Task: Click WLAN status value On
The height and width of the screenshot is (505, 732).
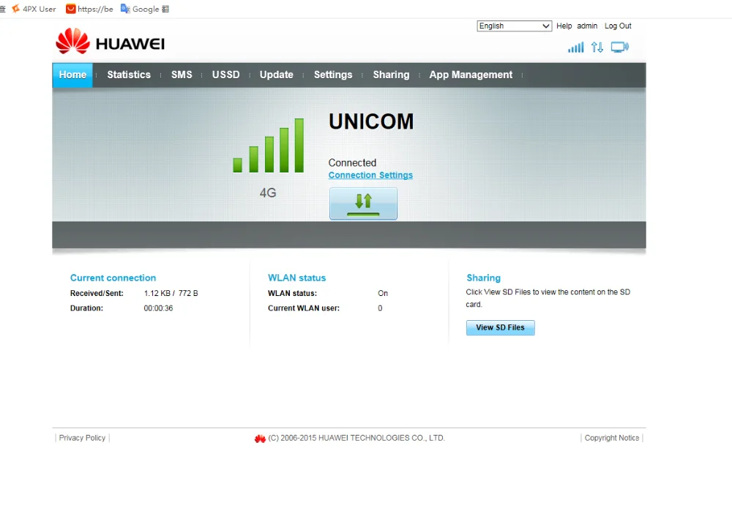Action: point(383,293)
